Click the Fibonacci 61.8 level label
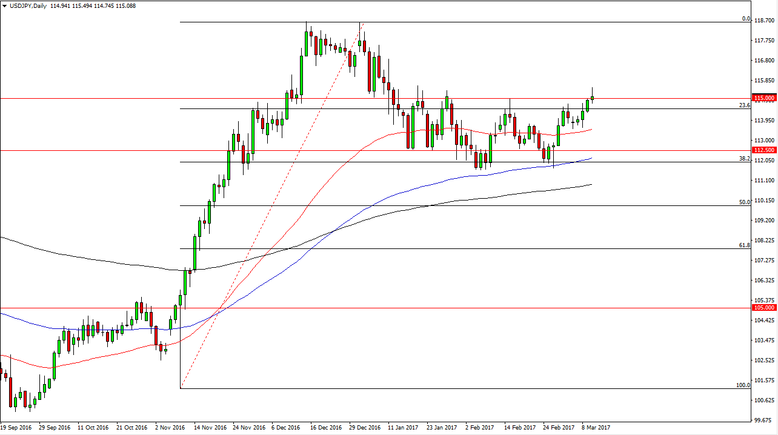This screenshot has width=778, height=435. (x=745, y=245)
